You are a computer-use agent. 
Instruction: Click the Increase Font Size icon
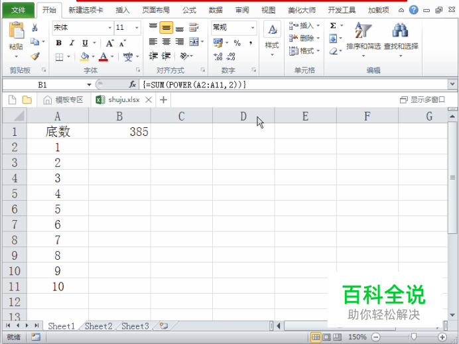point(109,43)
